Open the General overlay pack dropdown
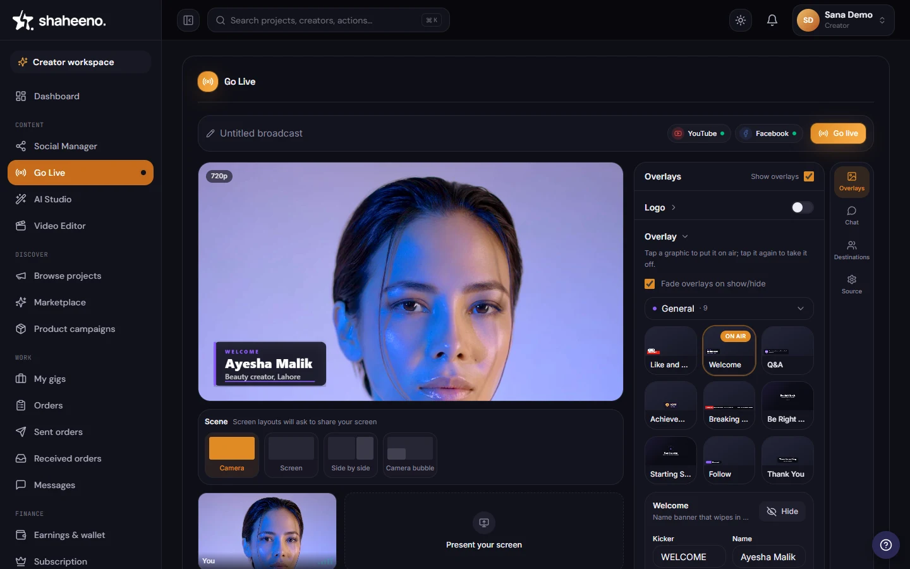The height and width of the screenshot is (569, 910). click(x=729, y=309)
